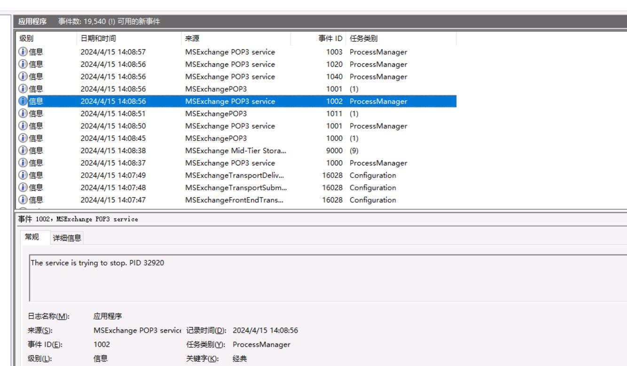Image resolution: width=627 pixels, height=366 pixels.
Task: Select date cell 2024/4/15 14:08:45
Action: [x=112, y=139]
